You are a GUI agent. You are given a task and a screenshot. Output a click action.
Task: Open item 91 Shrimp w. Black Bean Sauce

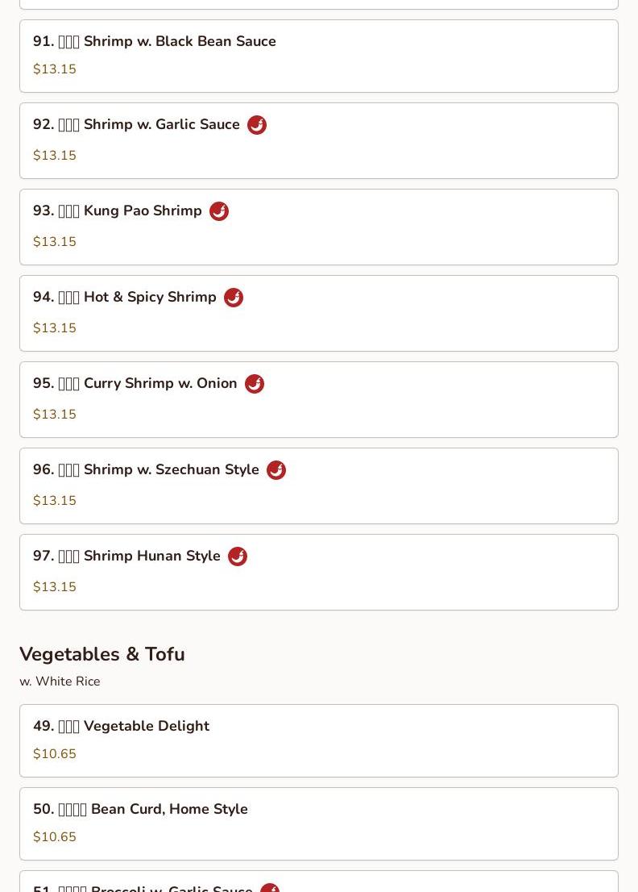coord(318,56)
